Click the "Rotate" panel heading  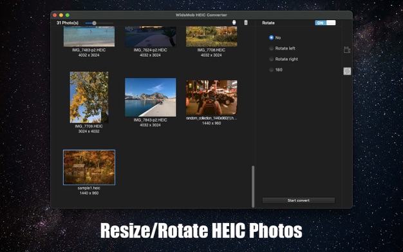[268, 23]
